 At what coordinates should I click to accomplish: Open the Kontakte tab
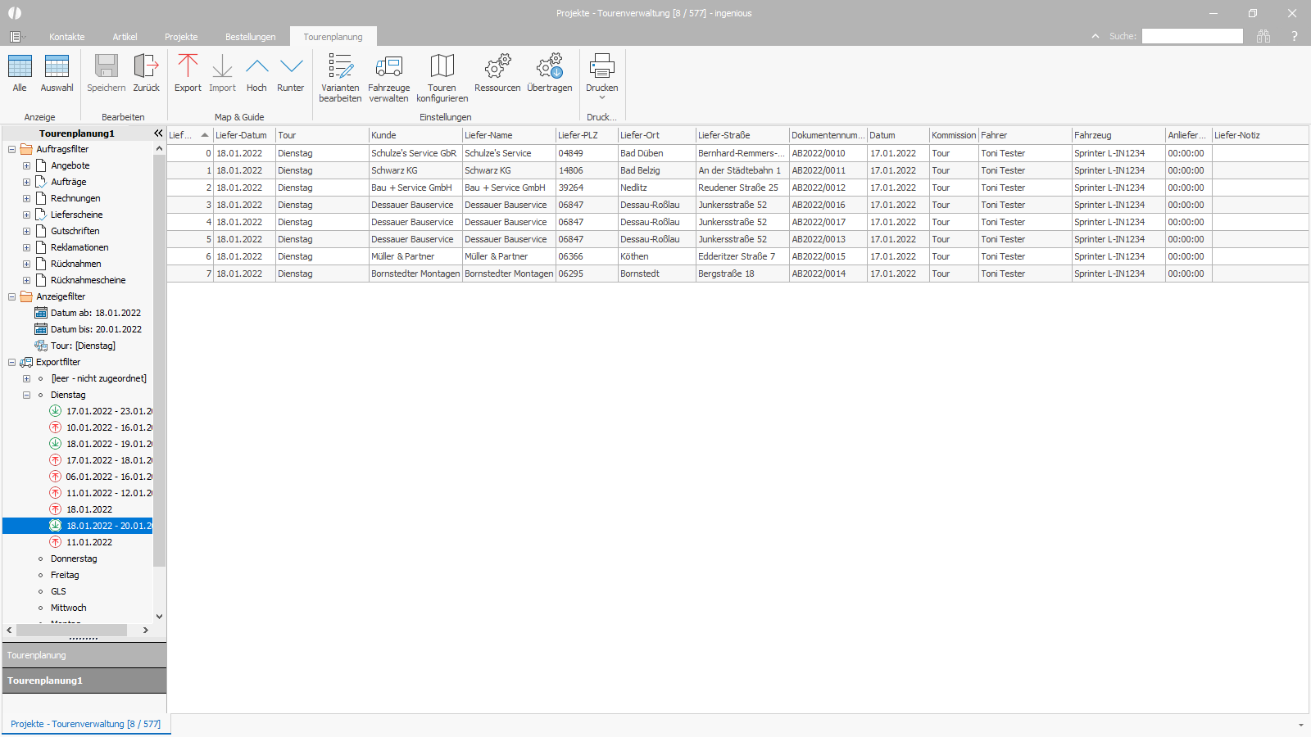(x=67, y=37)
